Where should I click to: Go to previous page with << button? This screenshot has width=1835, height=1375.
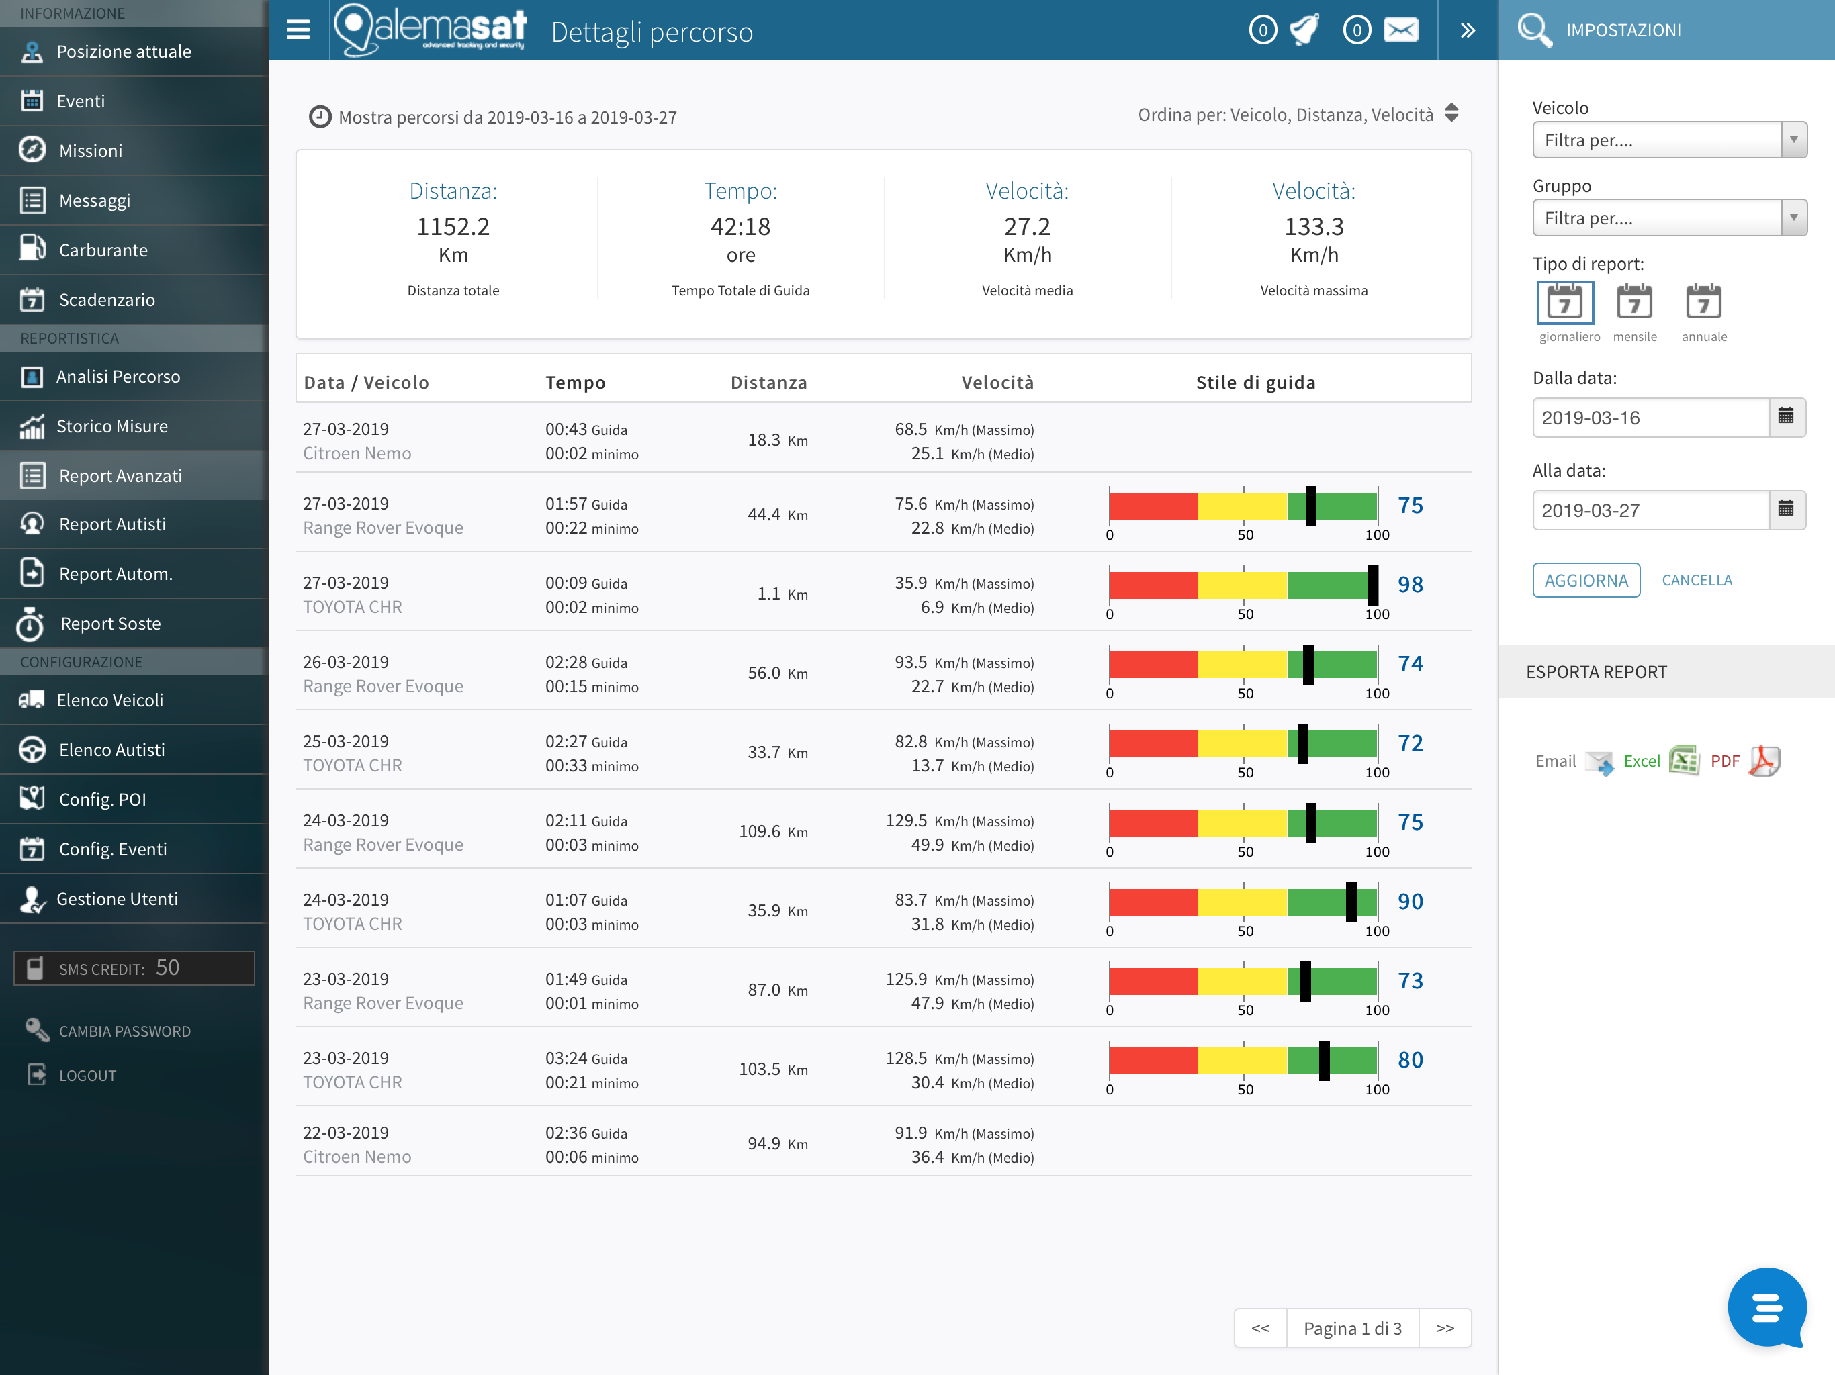(x=1260, y=1328)
